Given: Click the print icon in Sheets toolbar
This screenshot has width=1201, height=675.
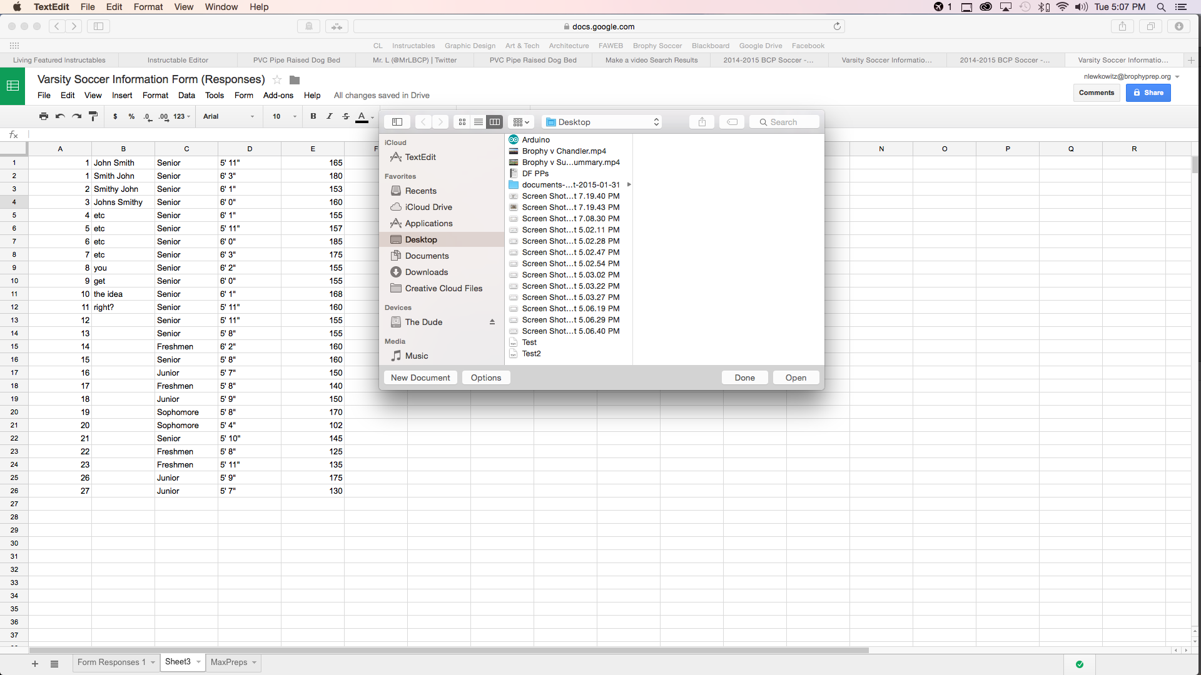Looking at the screenshot, I should pyautogui.click(x=44, y=116).
